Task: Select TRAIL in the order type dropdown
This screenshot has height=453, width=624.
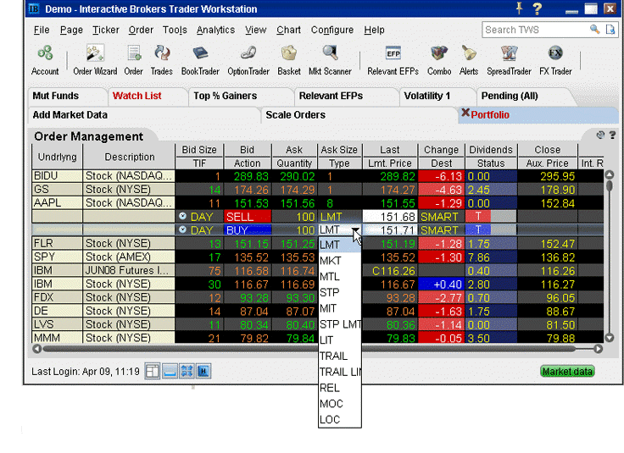Action: (x=333, y=356)
